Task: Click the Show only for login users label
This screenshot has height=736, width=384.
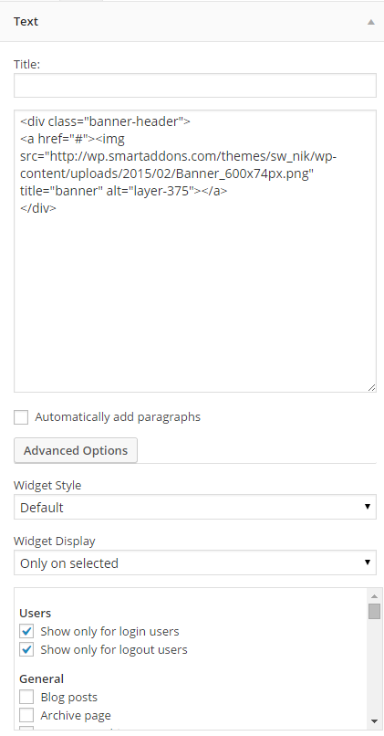Action: [109, 631]
